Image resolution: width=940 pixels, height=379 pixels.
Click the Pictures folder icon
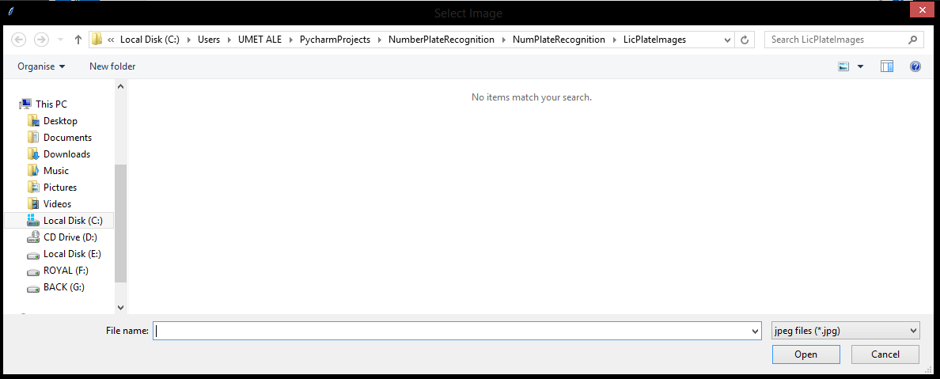click(x=33, y=187)
